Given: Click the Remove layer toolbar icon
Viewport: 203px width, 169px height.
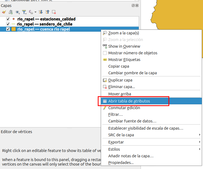Looking at the screenshot, I should 54,12.
